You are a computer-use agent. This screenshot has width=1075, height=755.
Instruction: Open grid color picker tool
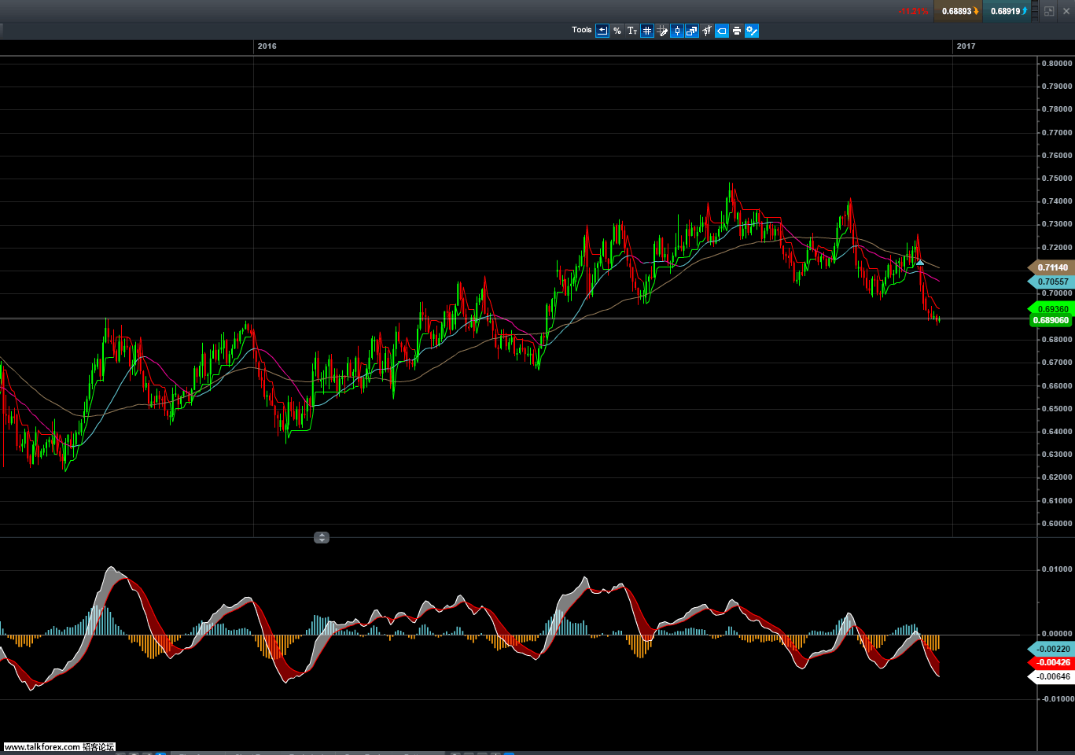pos(662,31)
